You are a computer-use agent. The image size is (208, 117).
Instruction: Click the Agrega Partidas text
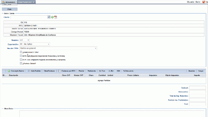tap(104, 80)
